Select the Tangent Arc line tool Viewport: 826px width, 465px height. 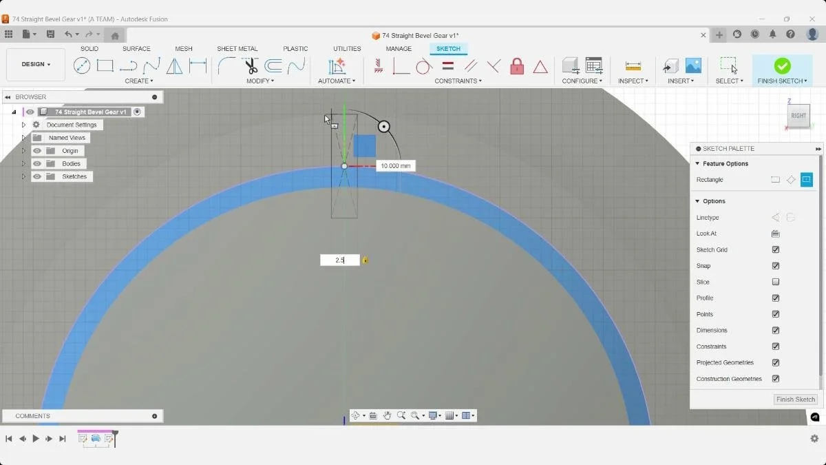(129, 66)
